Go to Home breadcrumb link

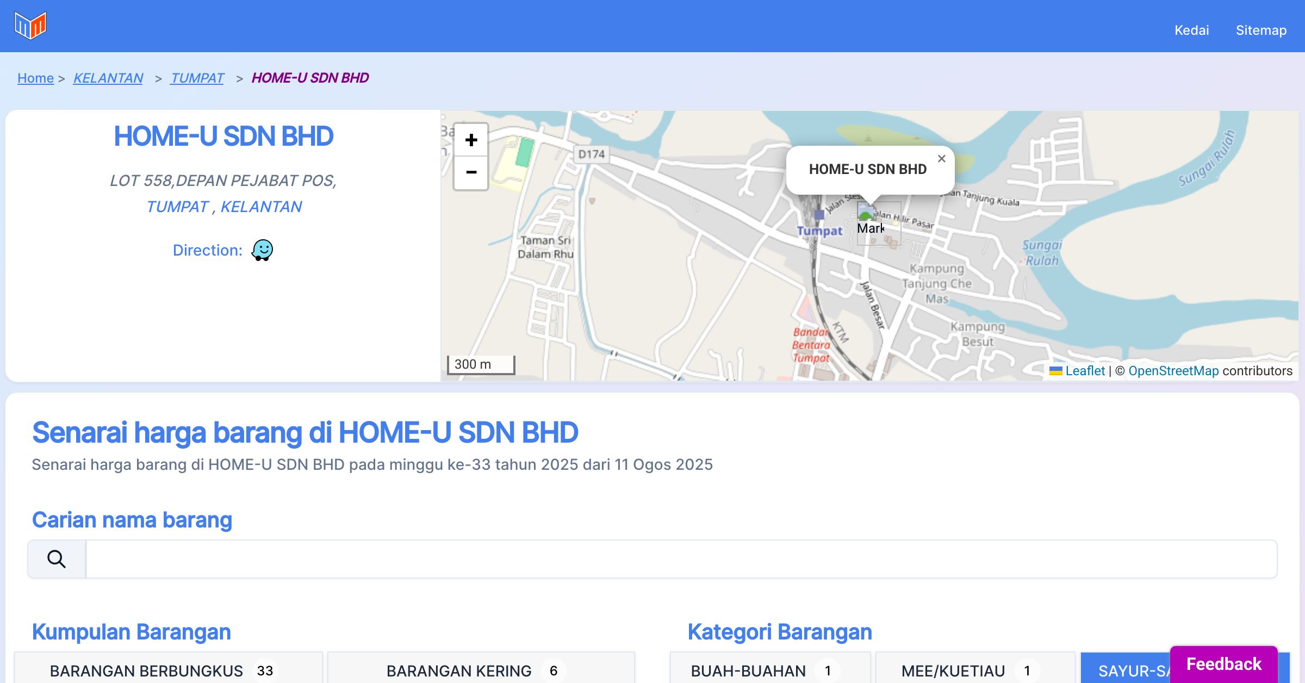coord(35,78)
